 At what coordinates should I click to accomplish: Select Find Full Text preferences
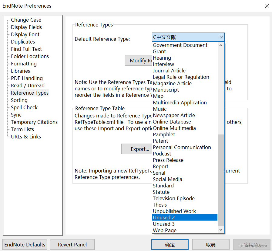click(26, 49)
